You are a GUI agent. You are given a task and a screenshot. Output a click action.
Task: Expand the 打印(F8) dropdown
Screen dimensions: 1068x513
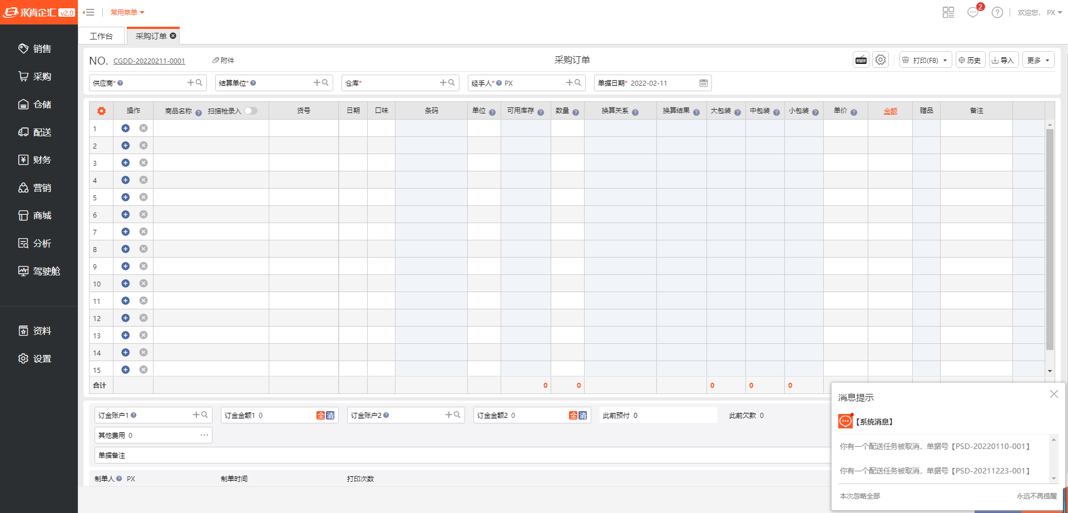coord(945,61)
